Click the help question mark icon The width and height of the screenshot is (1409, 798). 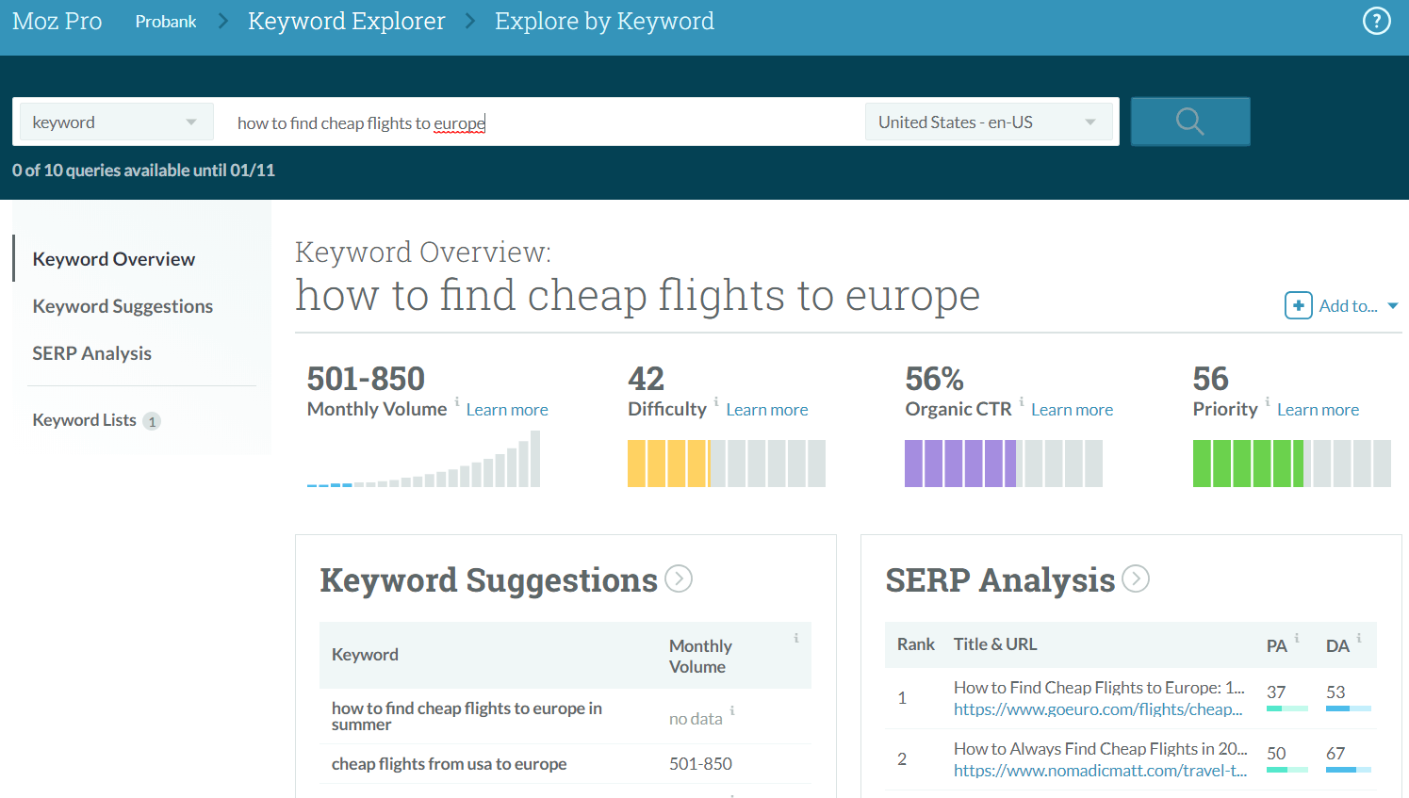pos(1377,21)
